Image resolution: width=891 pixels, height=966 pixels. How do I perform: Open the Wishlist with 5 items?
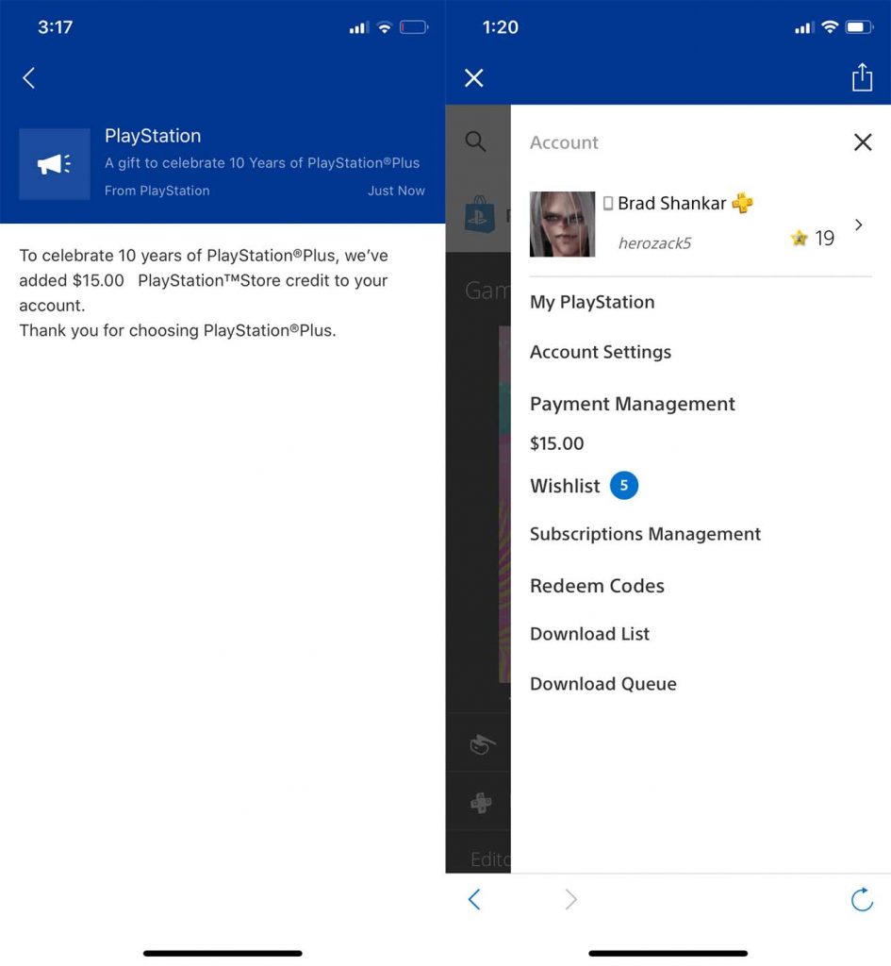565,486
